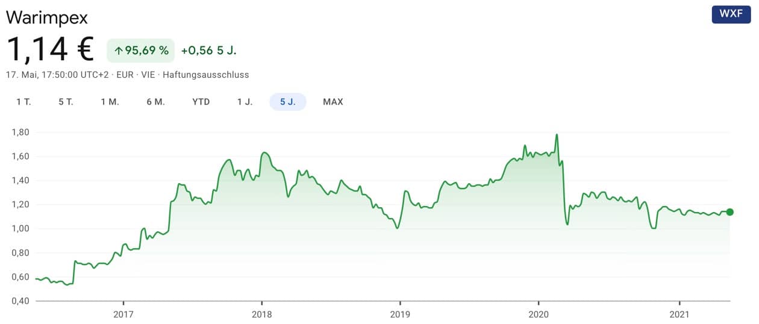Image resolution: width=759 pixels, height=324 pixels.
Task: Click the Warimpex stock title
Action: coord(46,17)
